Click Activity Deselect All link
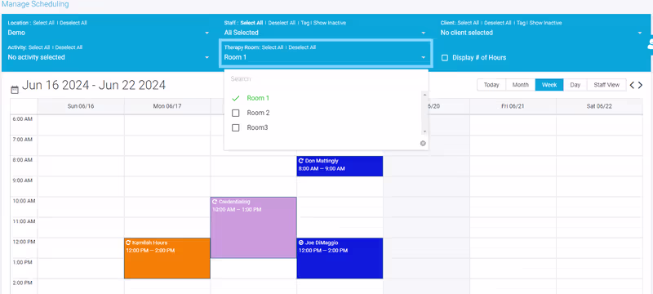Image resolution: width=653 pixels, height=294 pixels. click(x=69, y=47)
